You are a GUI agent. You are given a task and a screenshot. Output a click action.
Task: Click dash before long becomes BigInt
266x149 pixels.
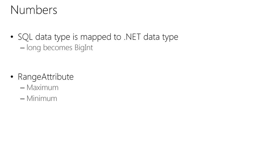(x=22, y=48)
